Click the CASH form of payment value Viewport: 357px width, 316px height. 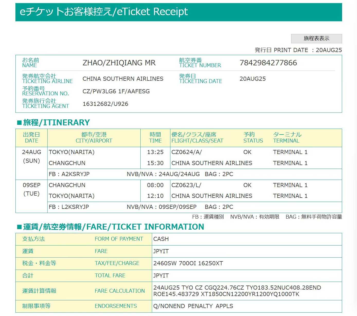click(x=161, y=239)
